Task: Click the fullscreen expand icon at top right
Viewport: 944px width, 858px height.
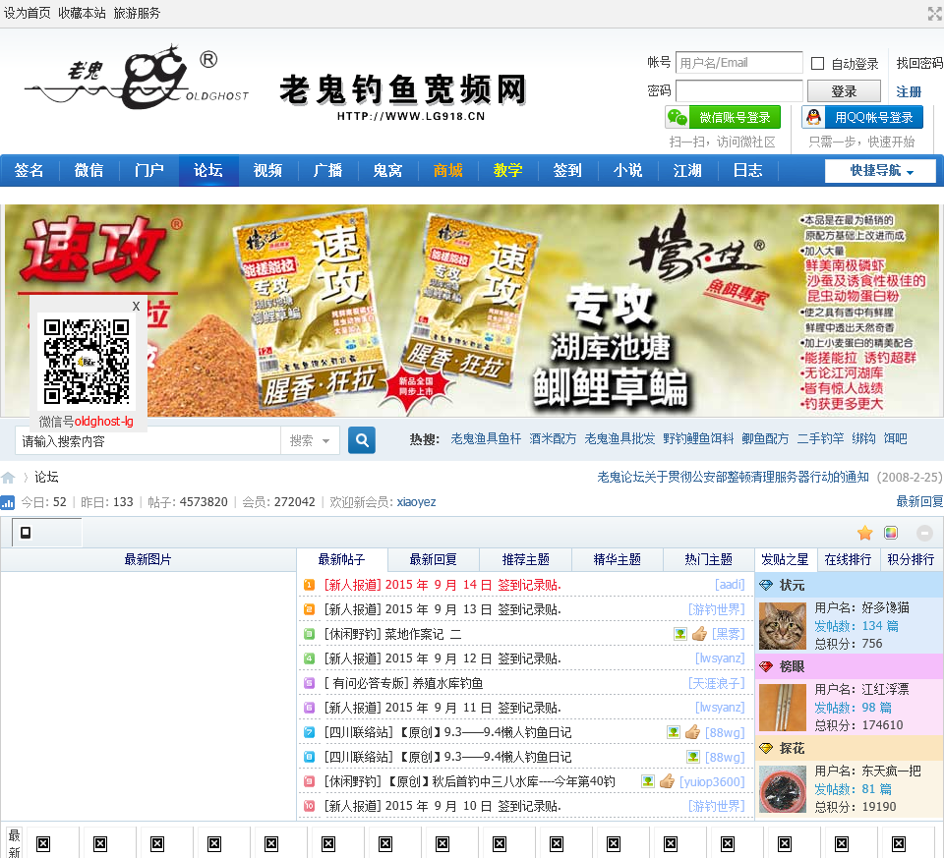Action: (935, 14)
